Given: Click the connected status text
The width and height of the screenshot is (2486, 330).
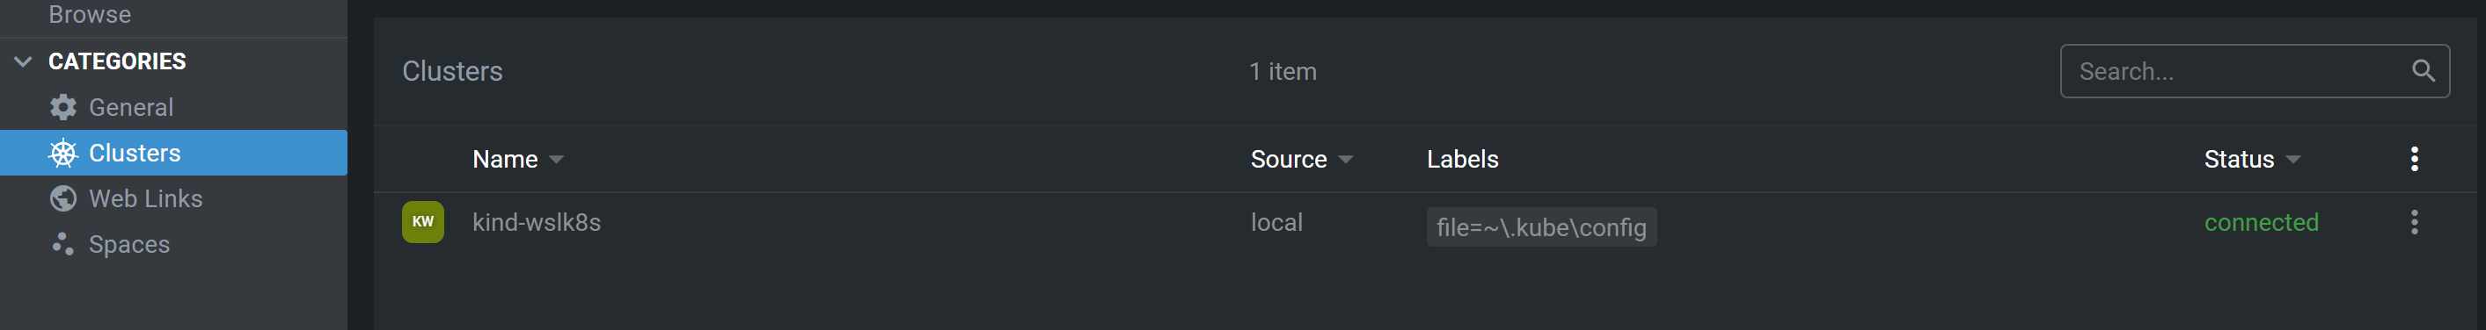Looking at the screenshot, I should (2260, 222).
